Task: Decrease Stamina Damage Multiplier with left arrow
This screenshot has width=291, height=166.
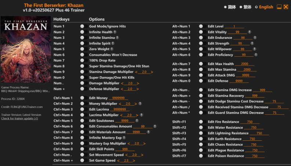Action: click(137, 72)
